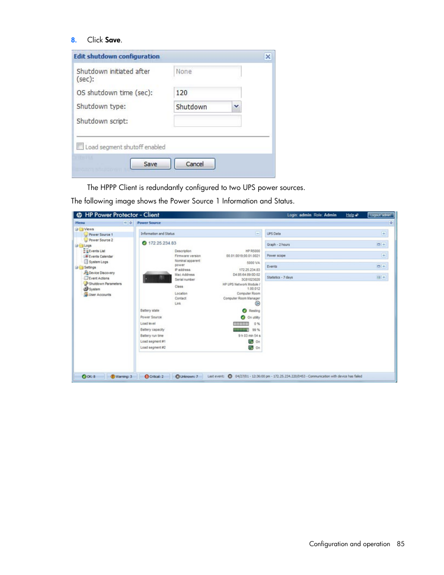The height and width of the screenshot is (575, 444).
Task: Click the Cancel button in the dialog
Action: coord(195,164)
